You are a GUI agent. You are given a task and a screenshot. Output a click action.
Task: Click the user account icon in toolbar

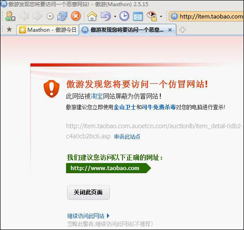point(10,16)
